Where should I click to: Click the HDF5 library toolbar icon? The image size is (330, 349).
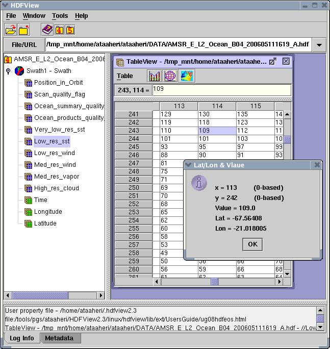(x=70, y=30)
